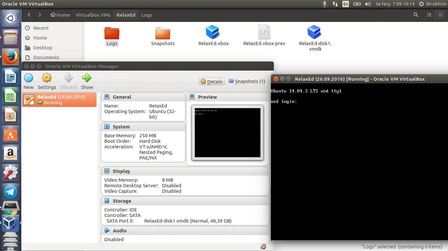Open Telegram from the launcher
Screen dimensions: 448x251
coord(10,192)
